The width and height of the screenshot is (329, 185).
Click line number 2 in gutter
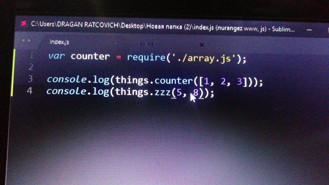[31, 67]
